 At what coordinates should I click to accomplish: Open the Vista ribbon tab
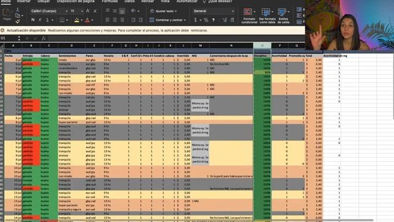click(165, 1)
